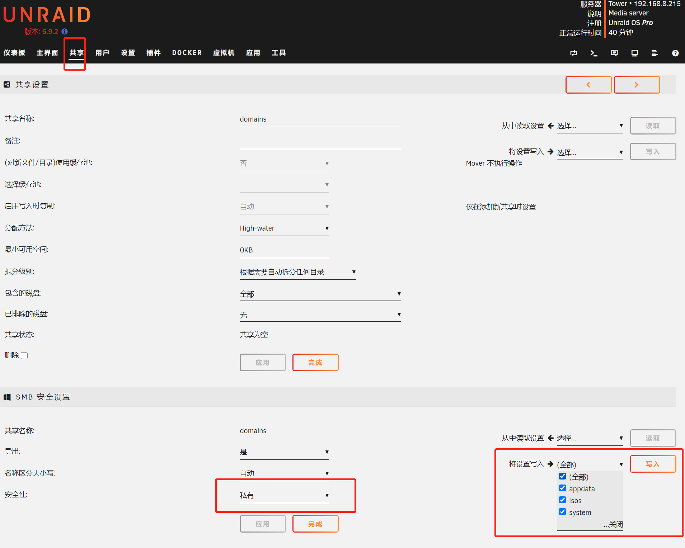
Task: Click the info monitor icon
Action: pyautogui.click(x=635, y=53)
